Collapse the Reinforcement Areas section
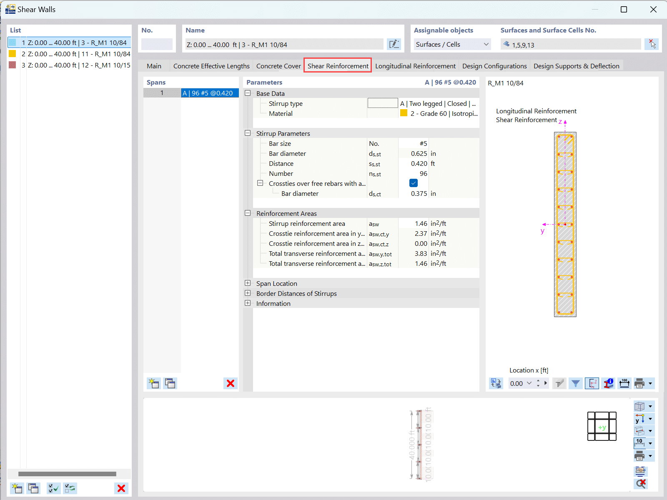667x500 pixels. tap(248, 213)
